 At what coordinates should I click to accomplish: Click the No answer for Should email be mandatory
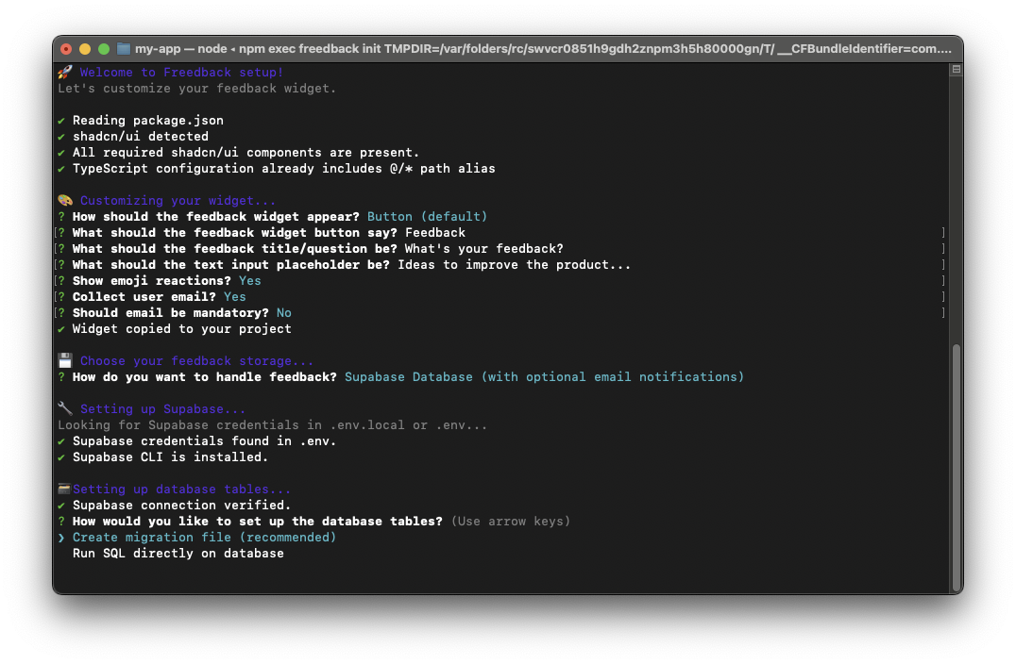pyautogui.click(x=284, y=312)
